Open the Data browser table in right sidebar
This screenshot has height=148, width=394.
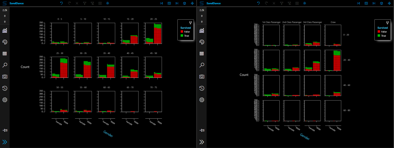pos(202,54)
